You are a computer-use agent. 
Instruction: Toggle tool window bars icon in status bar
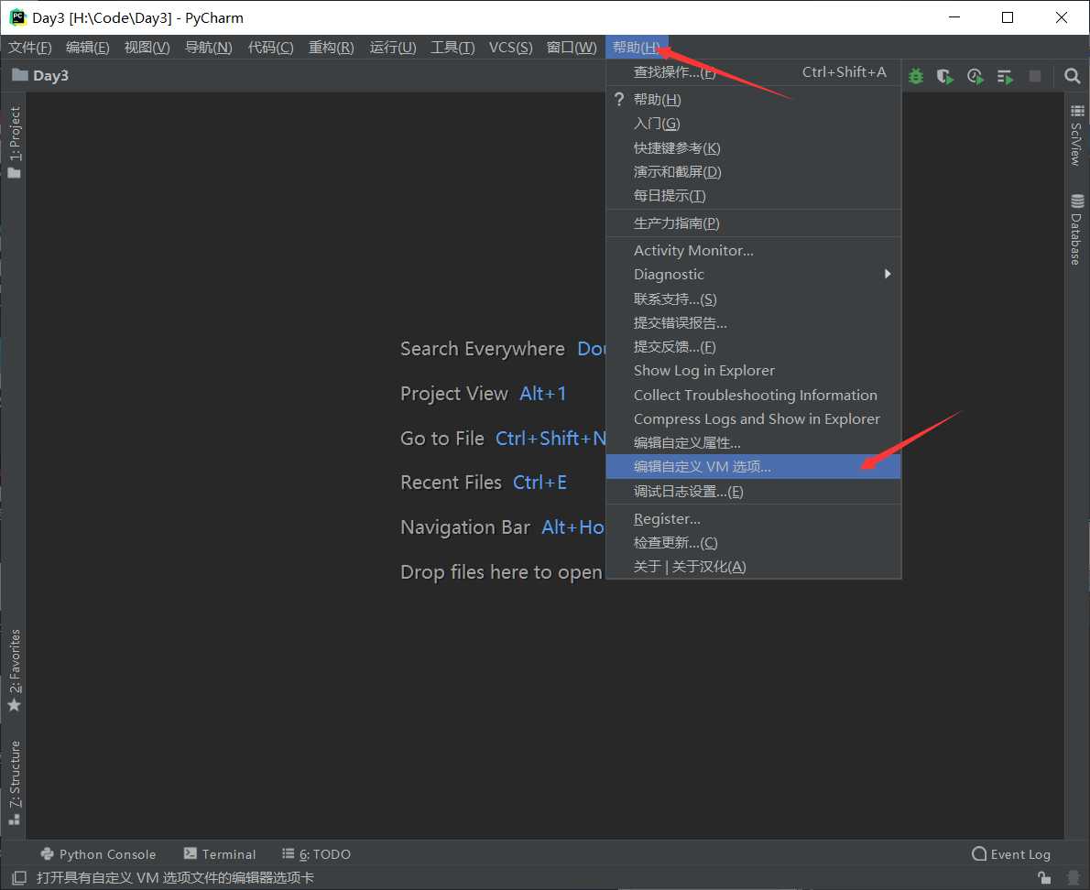coord(18,877)
